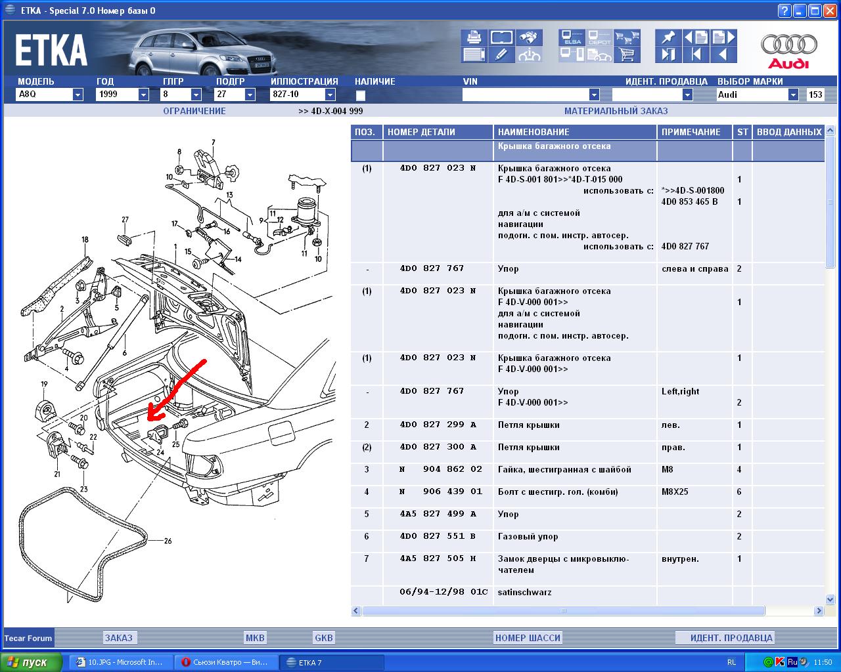
Task: Open the НОМЕР ШАССИ bottom item
Action: [528, 638]
